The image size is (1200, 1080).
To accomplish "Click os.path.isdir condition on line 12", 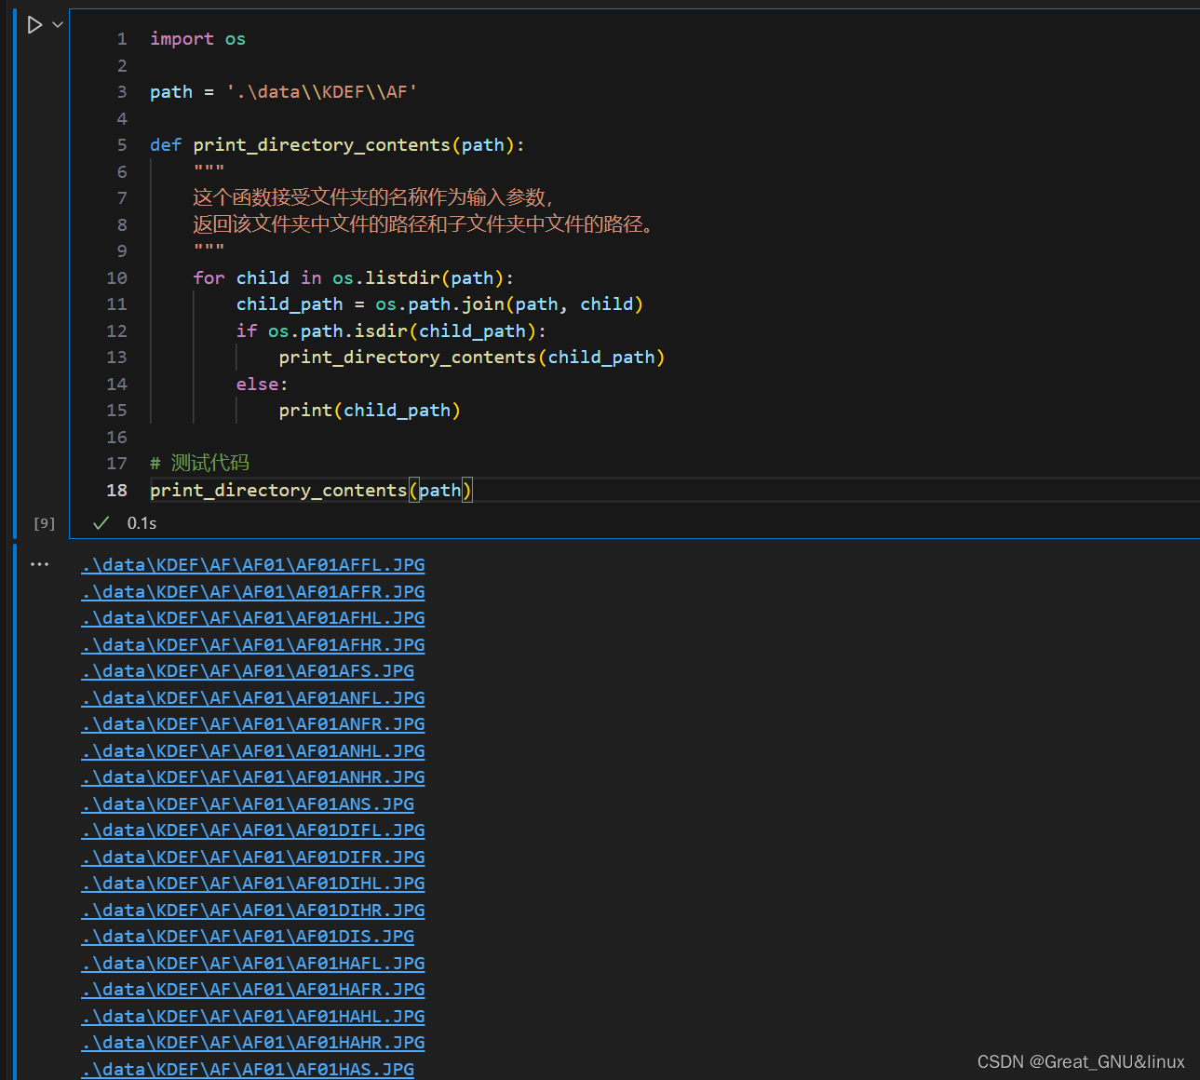I will [x=402, y=331].
